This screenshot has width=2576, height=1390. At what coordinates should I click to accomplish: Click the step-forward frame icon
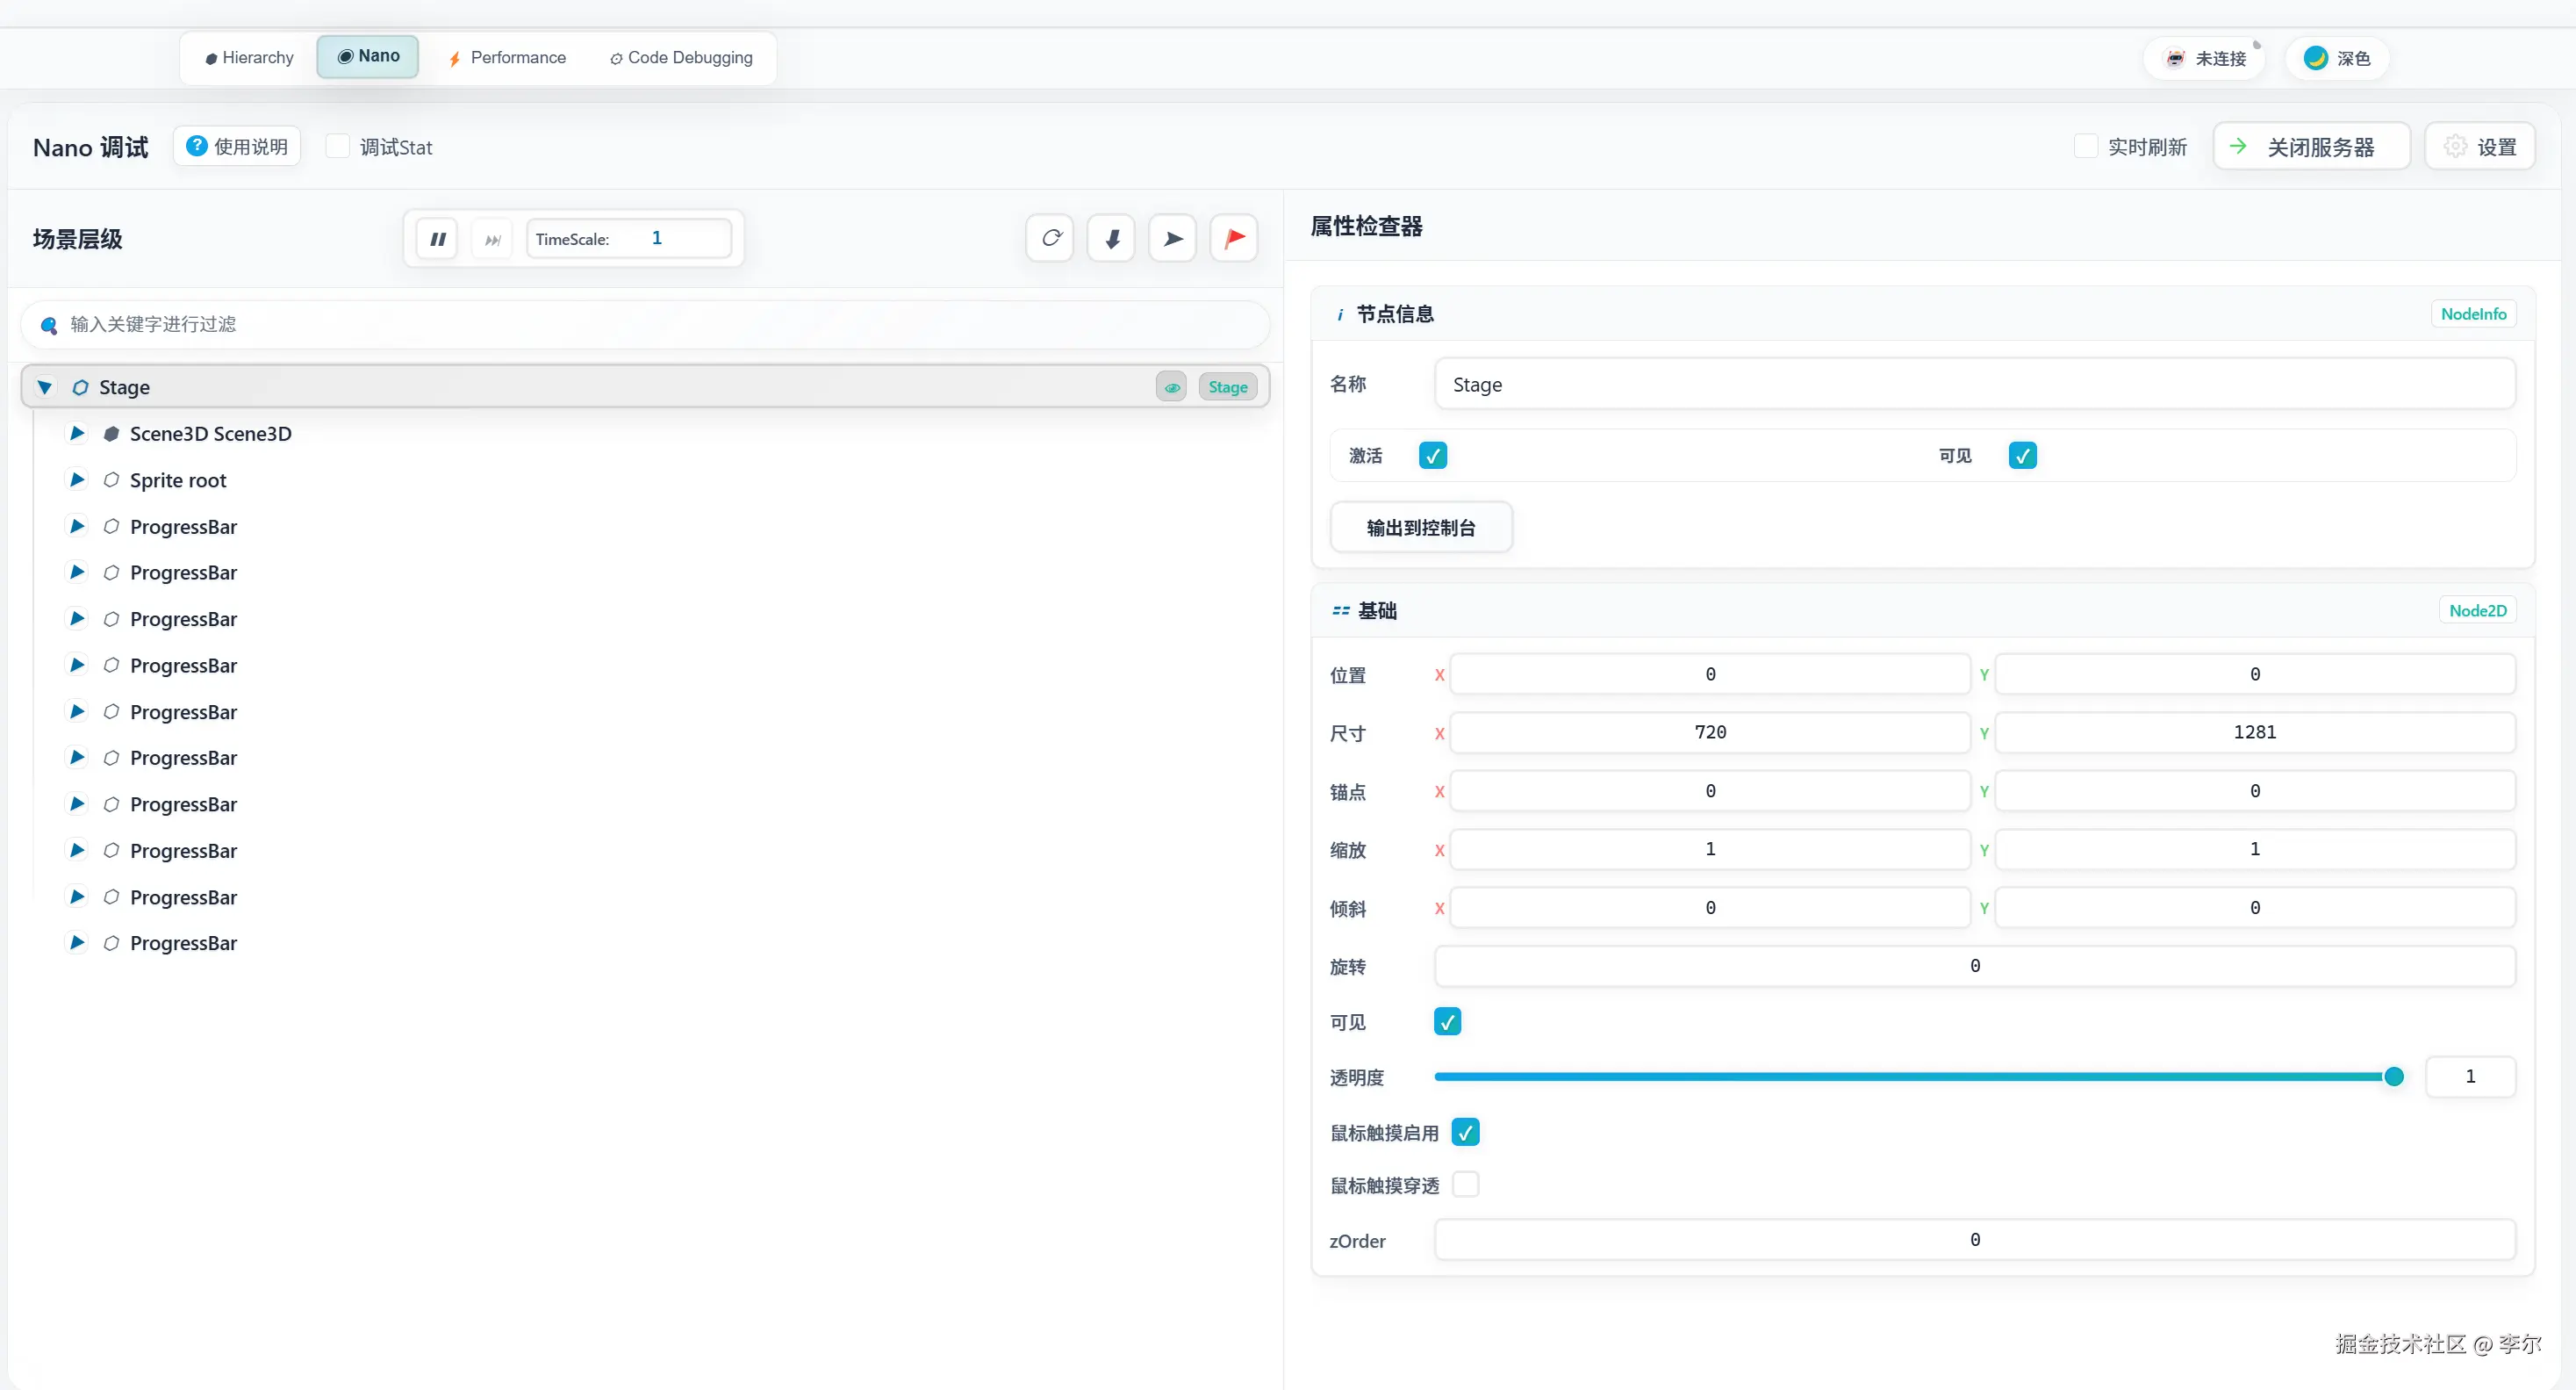point(492,239)
